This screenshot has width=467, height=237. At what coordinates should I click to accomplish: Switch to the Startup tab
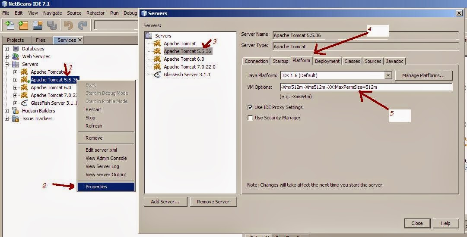click(x=280, y=61)
